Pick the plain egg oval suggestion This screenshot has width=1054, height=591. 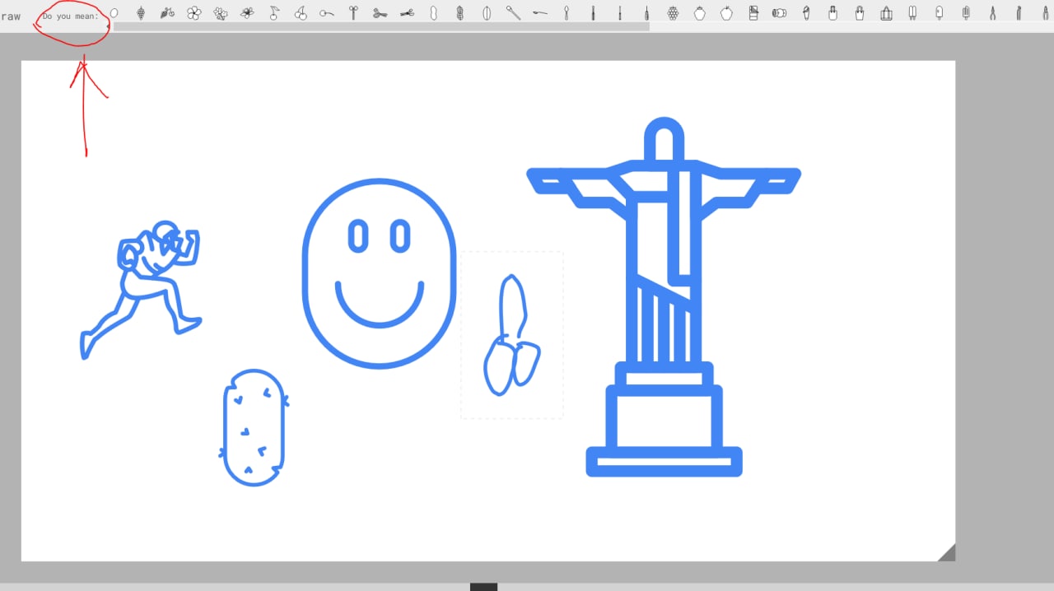[114, 13]
